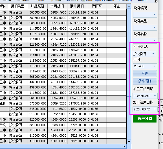163x149 pixels.
Task: Select the 折旧类型 cell in the 389800.000 row
Action: [x=18, y=18]
